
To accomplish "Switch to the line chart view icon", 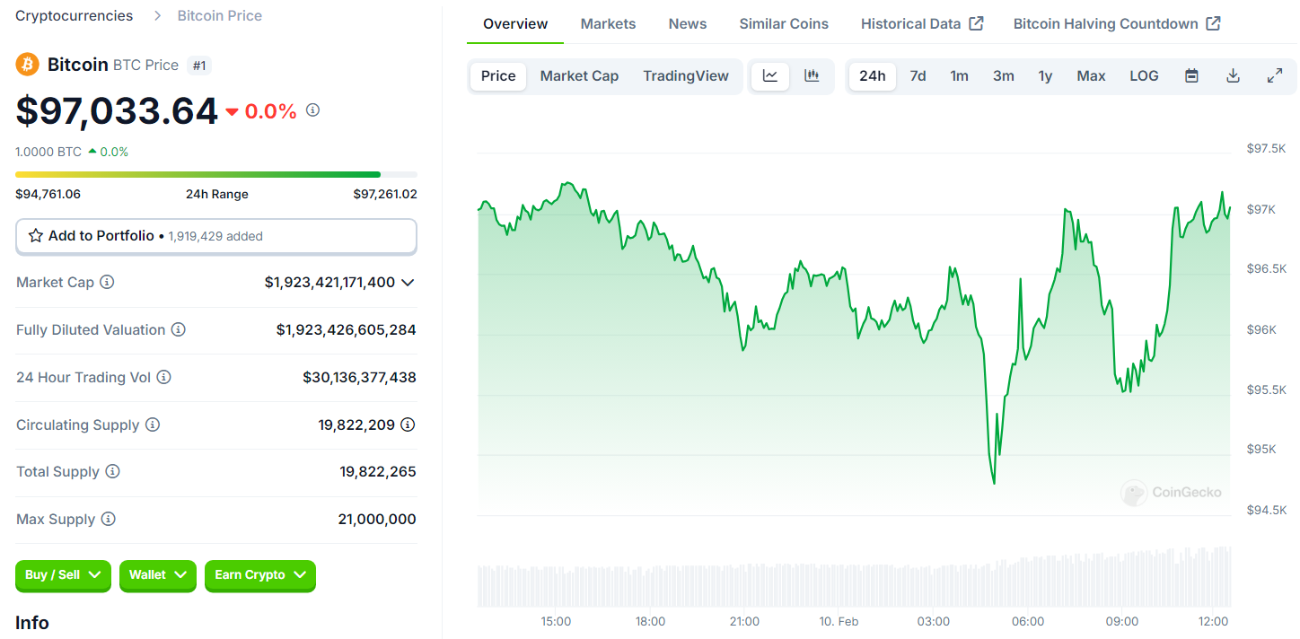I will point(770,76).
